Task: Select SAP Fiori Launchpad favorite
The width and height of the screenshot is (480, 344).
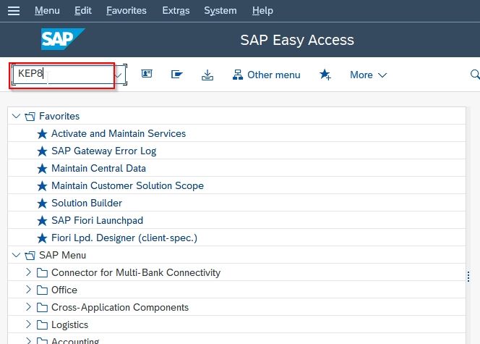Action: 97,220
